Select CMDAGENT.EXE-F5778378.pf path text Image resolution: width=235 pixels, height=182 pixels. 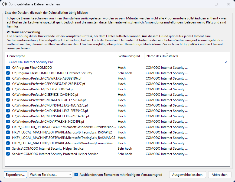pyautogui.click(x=49, y=100)
